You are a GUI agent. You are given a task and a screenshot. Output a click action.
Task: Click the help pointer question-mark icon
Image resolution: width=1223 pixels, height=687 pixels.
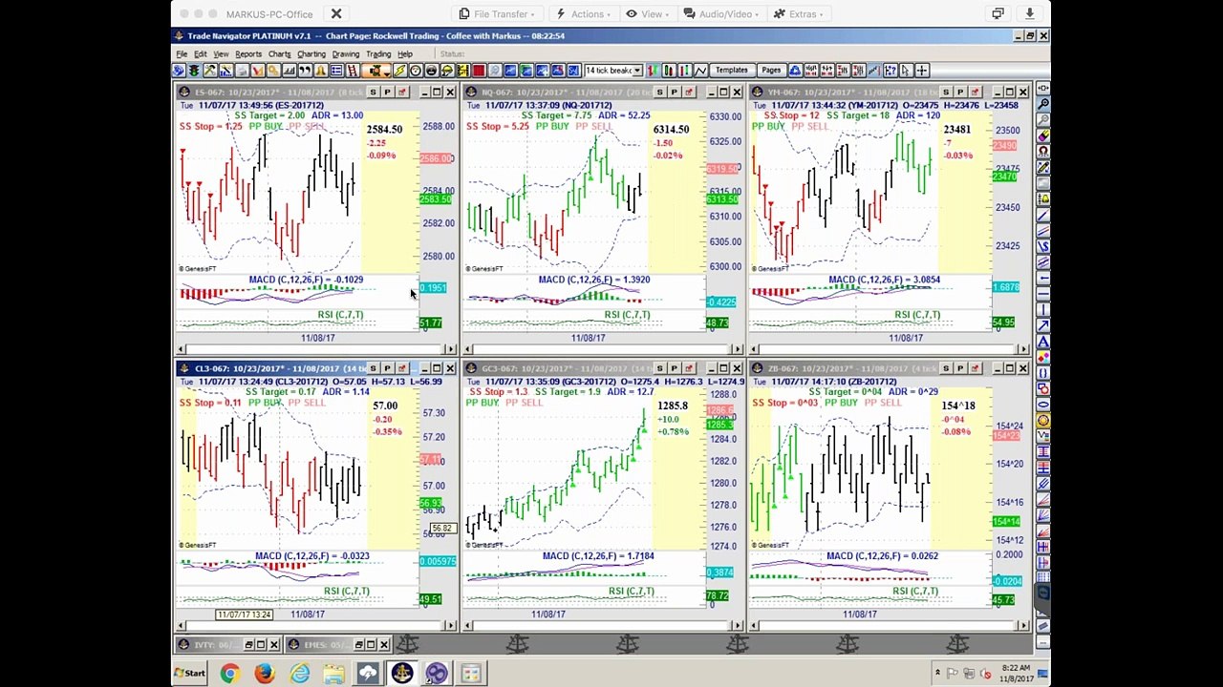890,70
